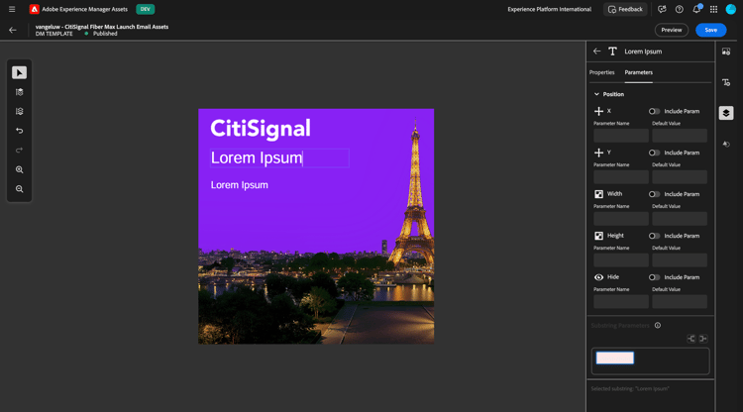Click the selected large Lorem Ipsum text box
The height and width of the screenshot is (412, 743).
tap(279, 158)
